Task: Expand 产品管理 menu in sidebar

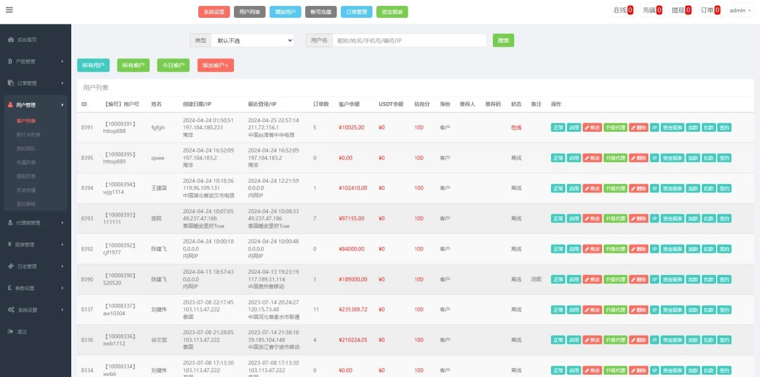Action: 36,61
